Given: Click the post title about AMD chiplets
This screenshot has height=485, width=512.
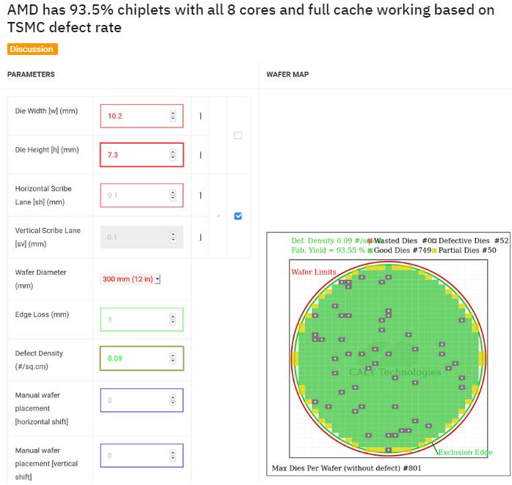Looking at the screenshot, I should click(250, 18).
